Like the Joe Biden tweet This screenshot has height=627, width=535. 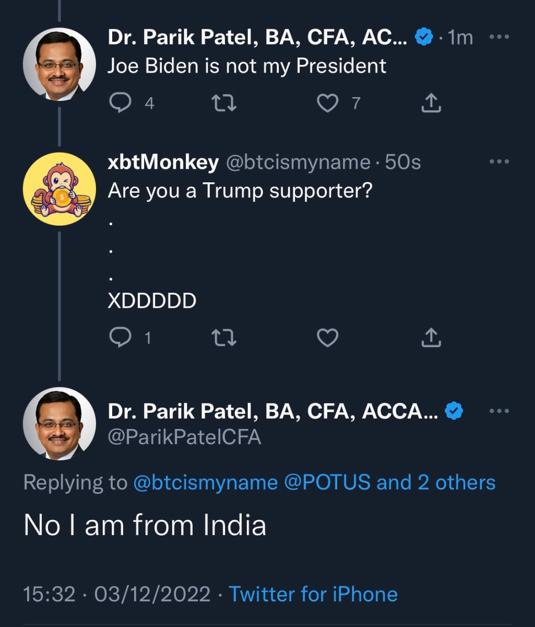(328, 103)
